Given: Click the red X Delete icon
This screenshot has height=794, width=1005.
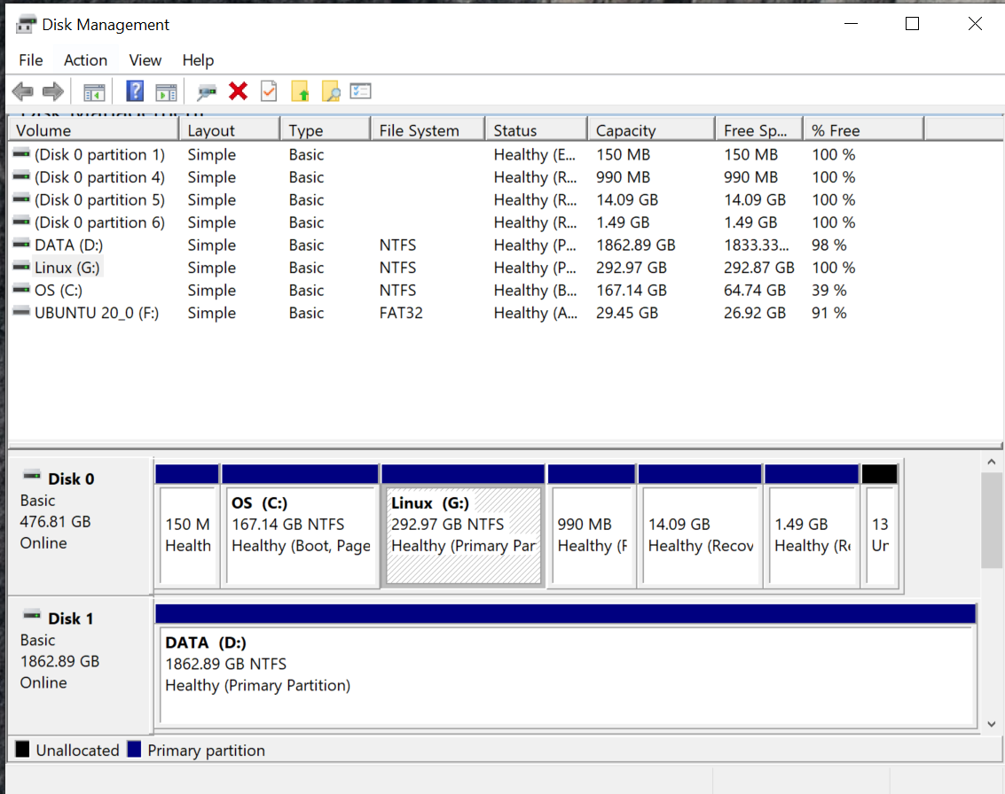Looking at the screenshot, I should [x=238, y=91].
